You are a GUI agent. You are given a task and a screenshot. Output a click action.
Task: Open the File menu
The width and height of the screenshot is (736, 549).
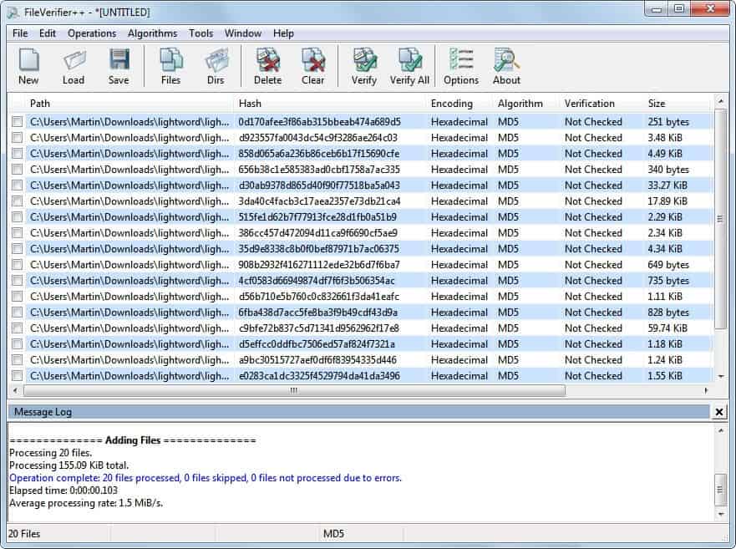(19, 33)
